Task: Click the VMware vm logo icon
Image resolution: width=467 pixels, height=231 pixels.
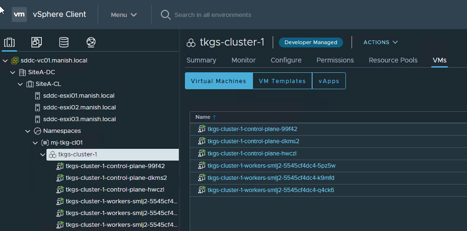Action: coord(19,14)
